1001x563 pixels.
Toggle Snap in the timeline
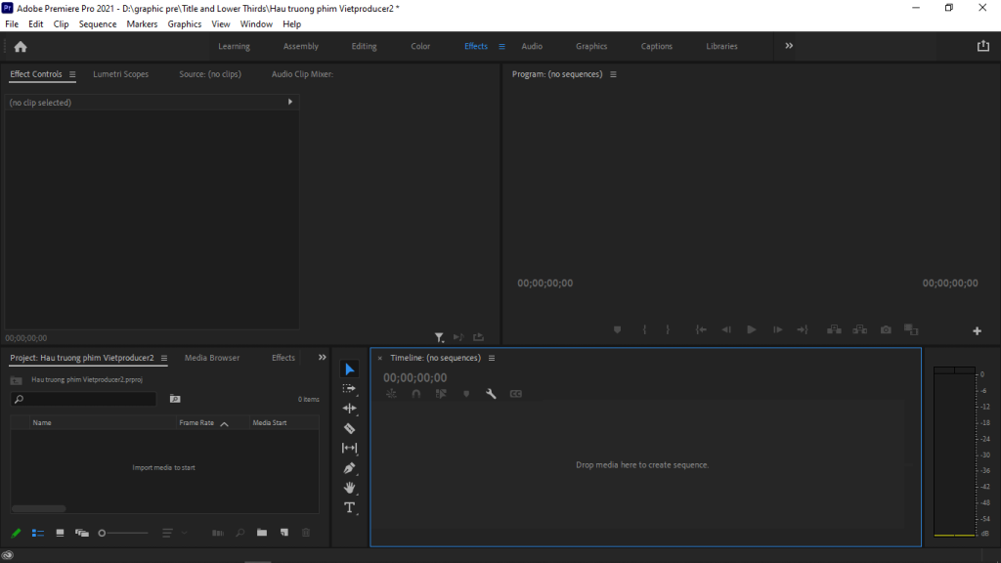pyautogui.click(x=415, y=393)
